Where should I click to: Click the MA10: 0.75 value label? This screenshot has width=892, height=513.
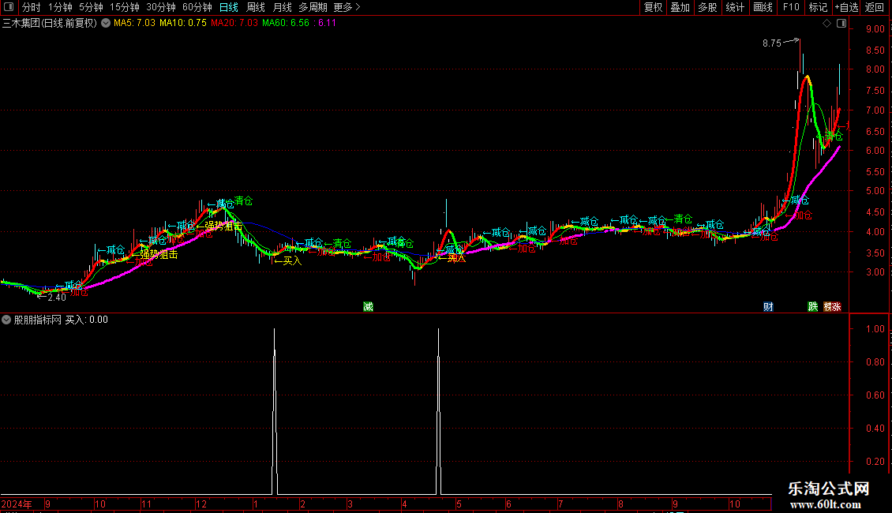(183, 23)
